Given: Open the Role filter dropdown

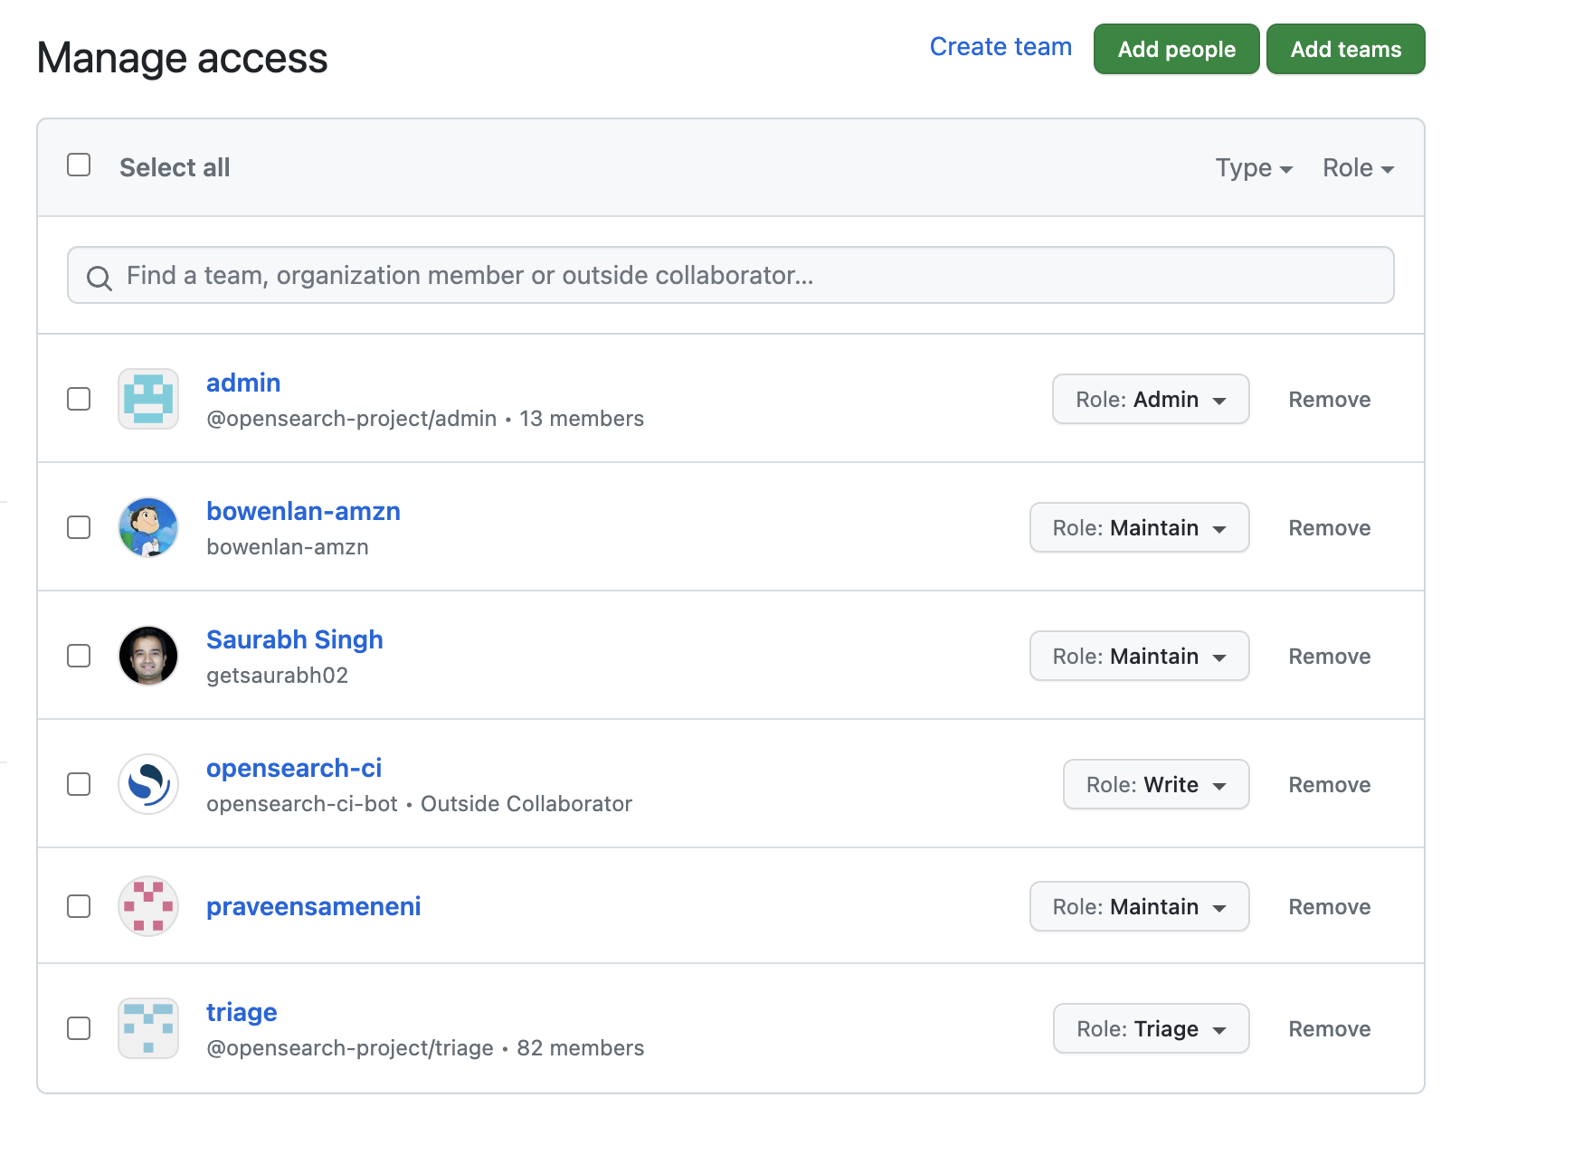Looking at the screenshot, I should (1356, 167).
